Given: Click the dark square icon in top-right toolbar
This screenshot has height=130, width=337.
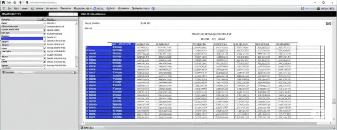Looking at the screenshot, I should [x=319, y=8].
